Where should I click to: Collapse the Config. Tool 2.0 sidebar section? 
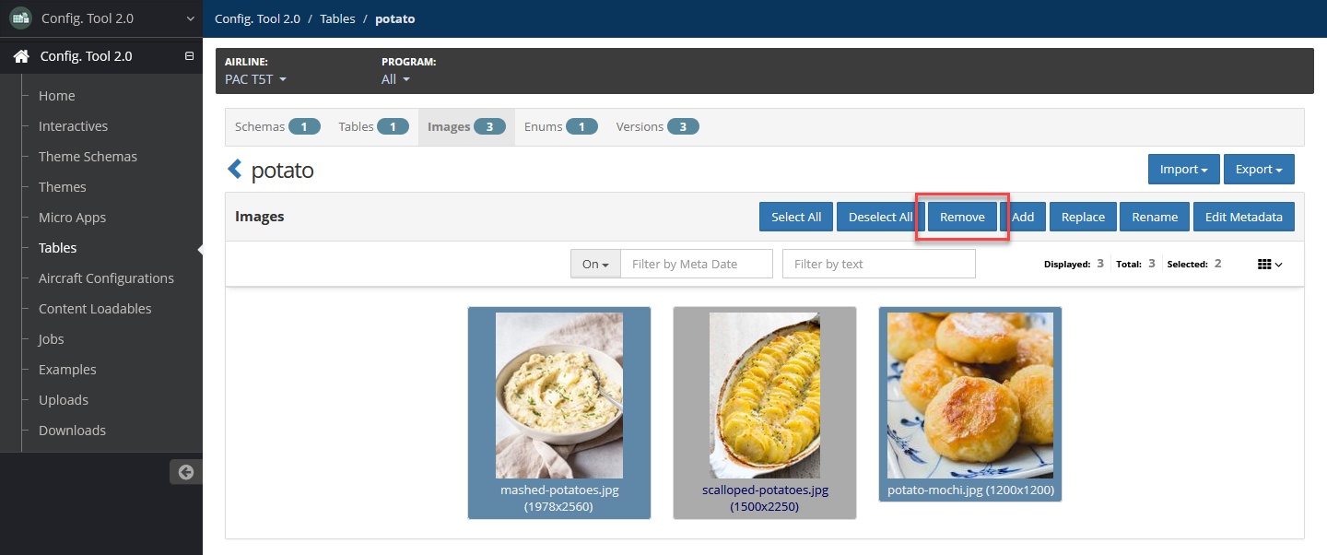pyautogui.click(x=189, y=56)
